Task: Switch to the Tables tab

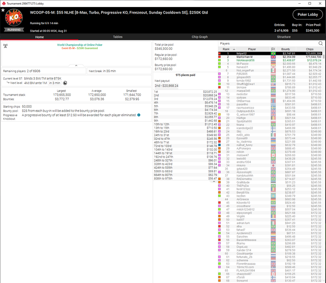Action: [118, 37]
